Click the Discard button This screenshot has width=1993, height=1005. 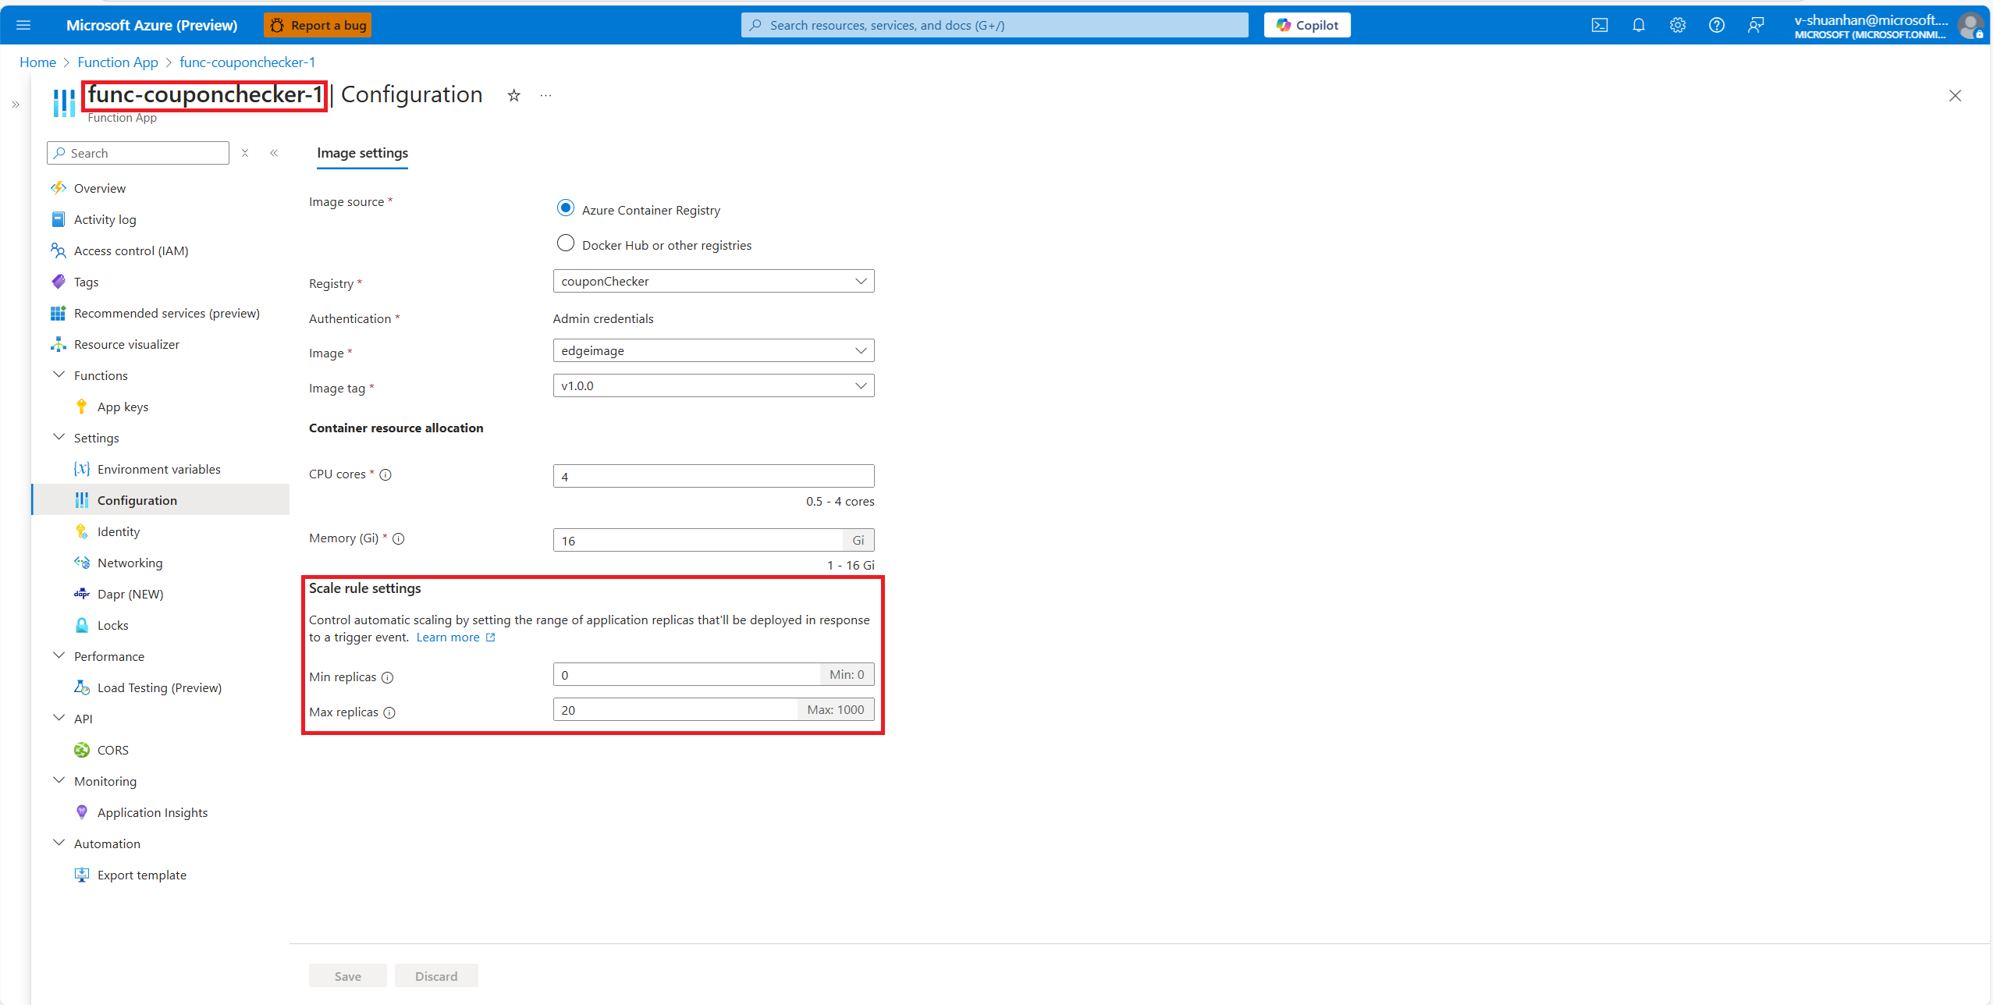(x=436, y=976)
